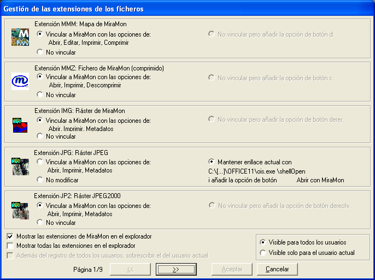
Task: Select 'No vincular' for extension JP2
Action: (40, 222)
